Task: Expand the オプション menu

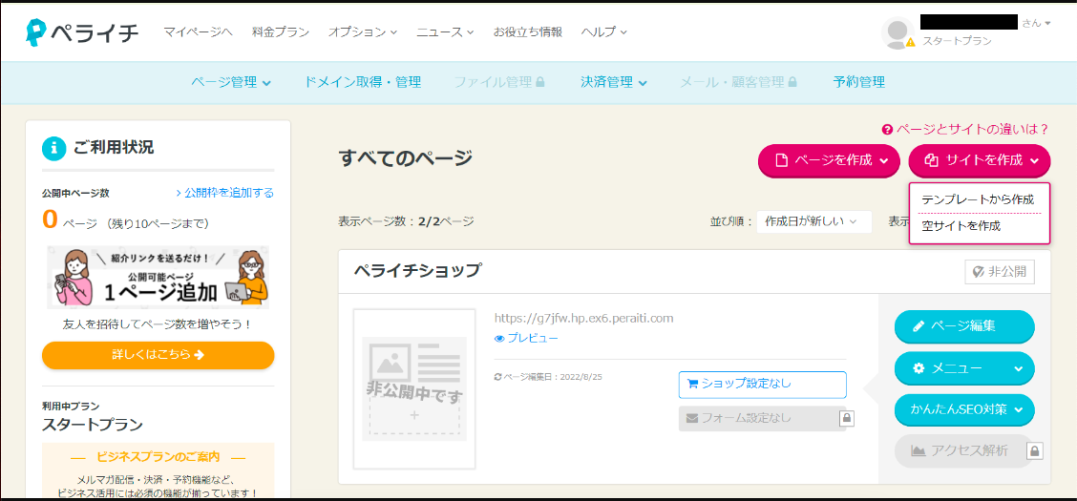Action: (363, 31)
